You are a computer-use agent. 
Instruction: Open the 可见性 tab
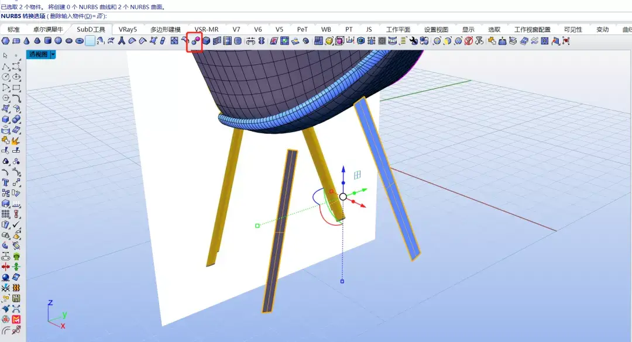(x=573, y=29)
